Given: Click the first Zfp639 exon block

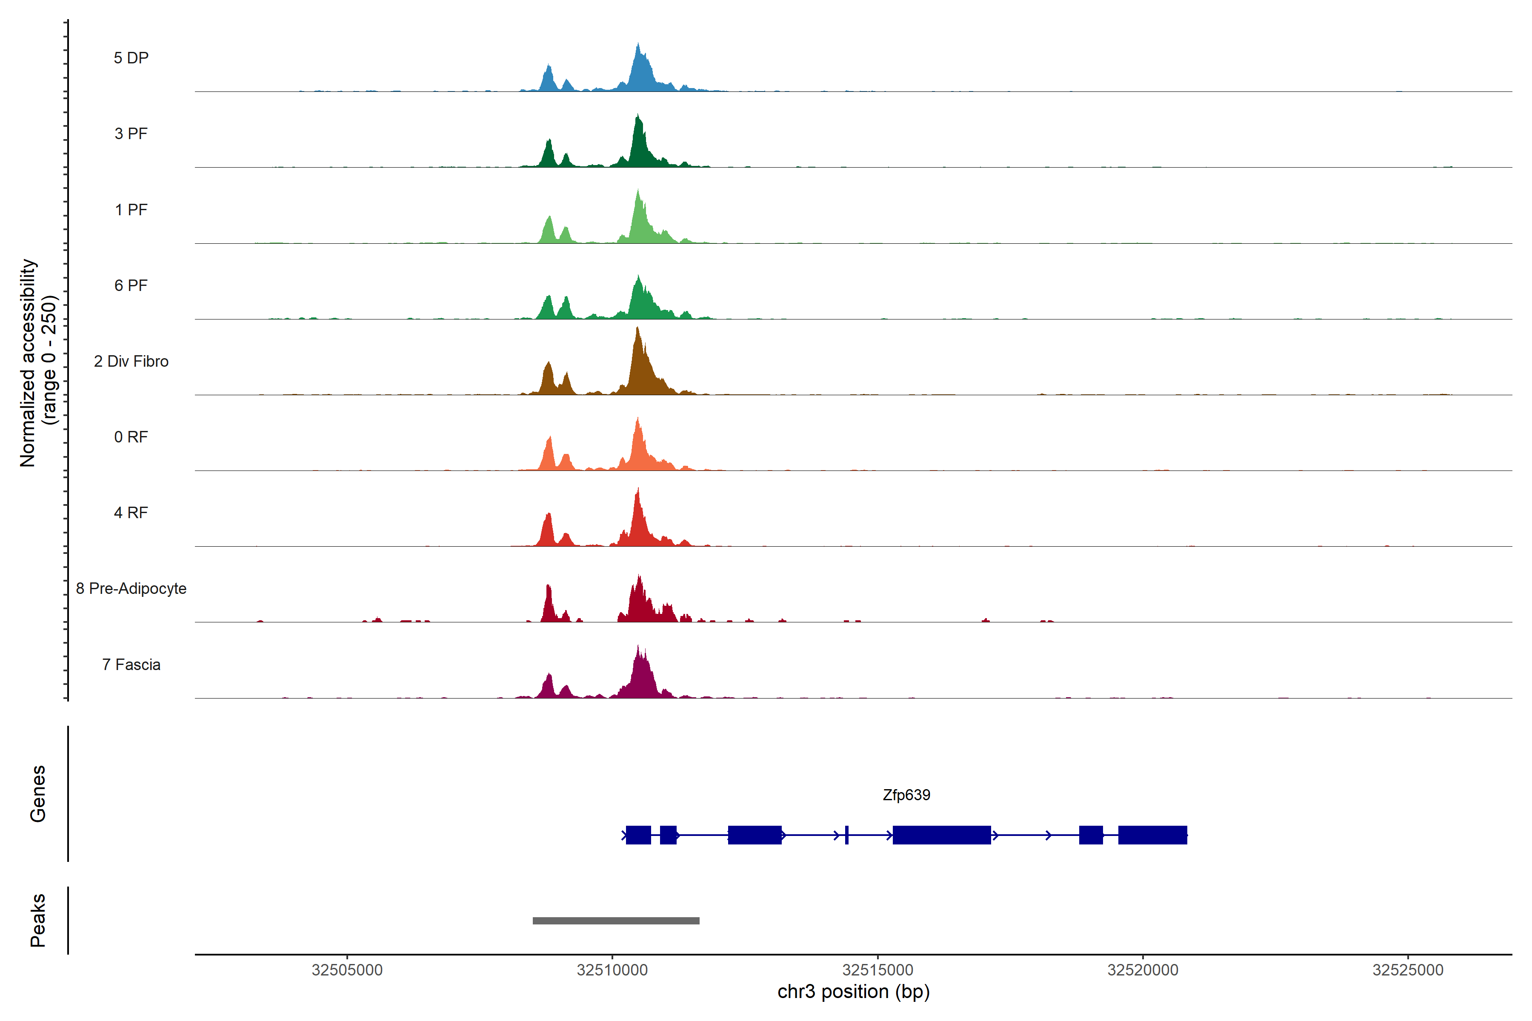Looking at the screenshot, I should (638, 835).
